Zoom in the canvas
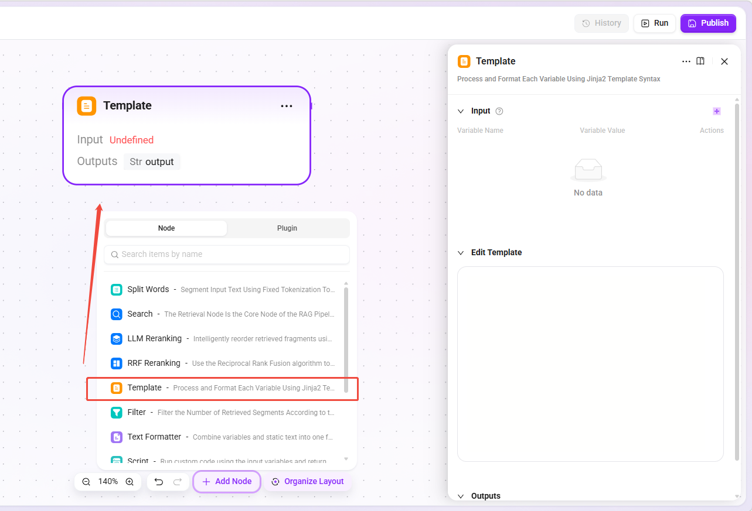The image size is (752, 511). 130,482
